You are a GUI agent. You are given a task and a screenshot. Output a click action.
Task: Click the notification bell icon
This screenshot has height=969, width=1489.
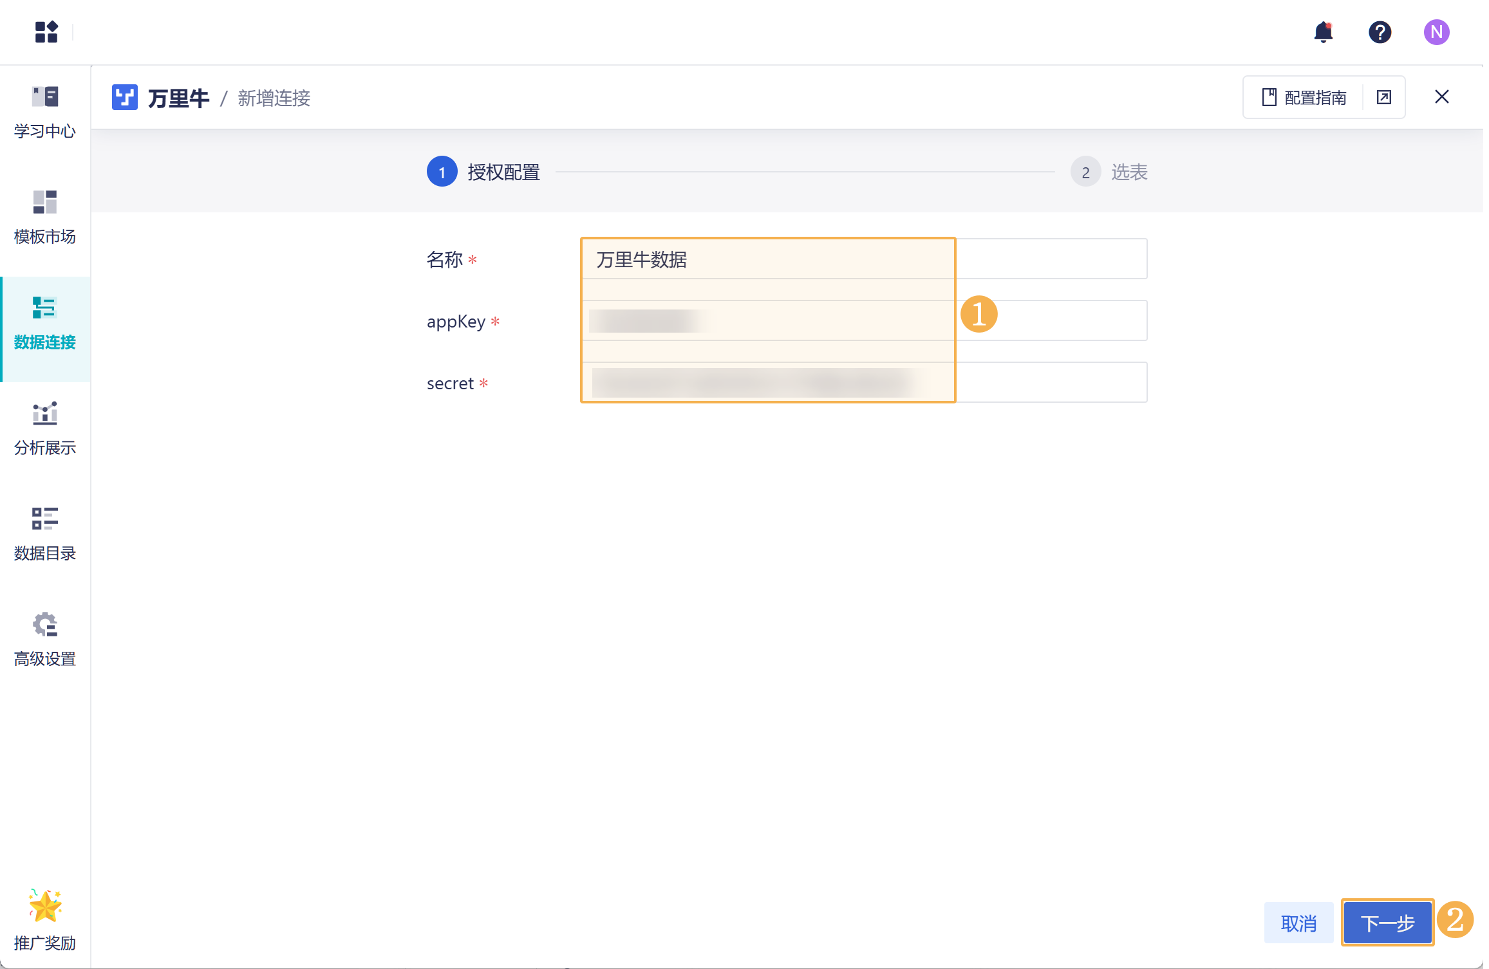pos(1323,32)
